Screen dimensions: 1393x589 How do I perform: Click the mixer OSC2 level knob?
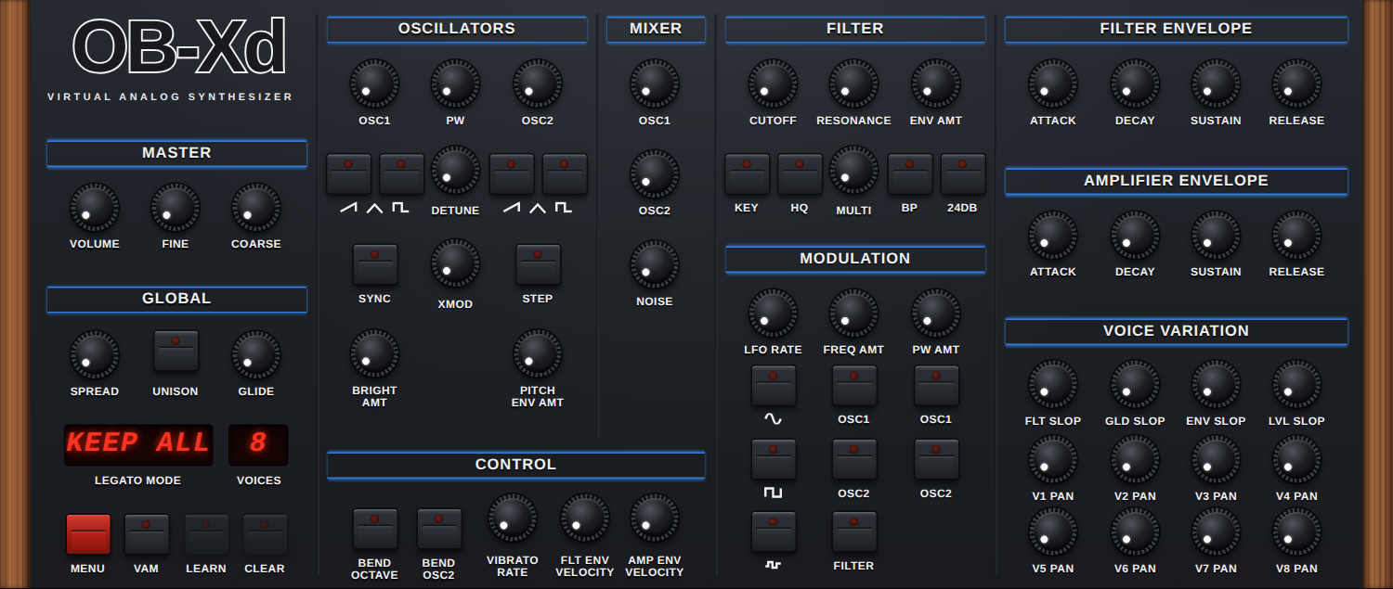point(655,173)
